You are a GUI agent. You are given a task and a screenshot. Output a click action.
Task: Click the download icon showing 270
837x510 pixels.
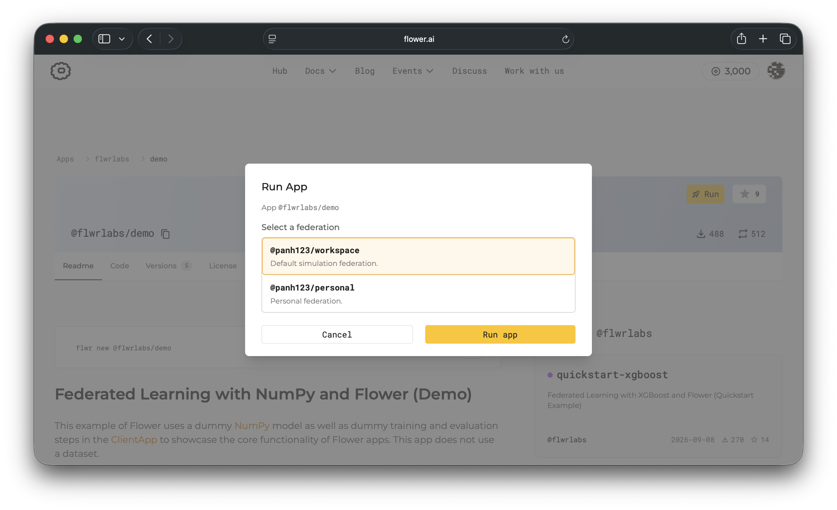click(725, 440)
